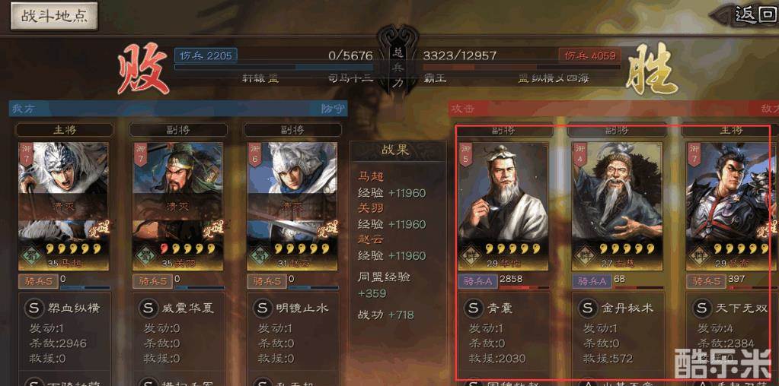Click the S rank icon beside 金丹秘术
779x386 pixels.
(x=588, y=308)
